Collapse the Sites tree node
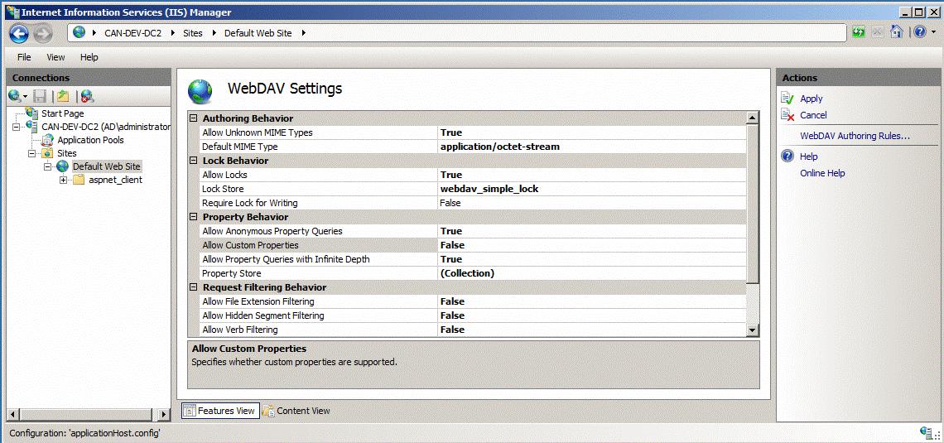 31,153
